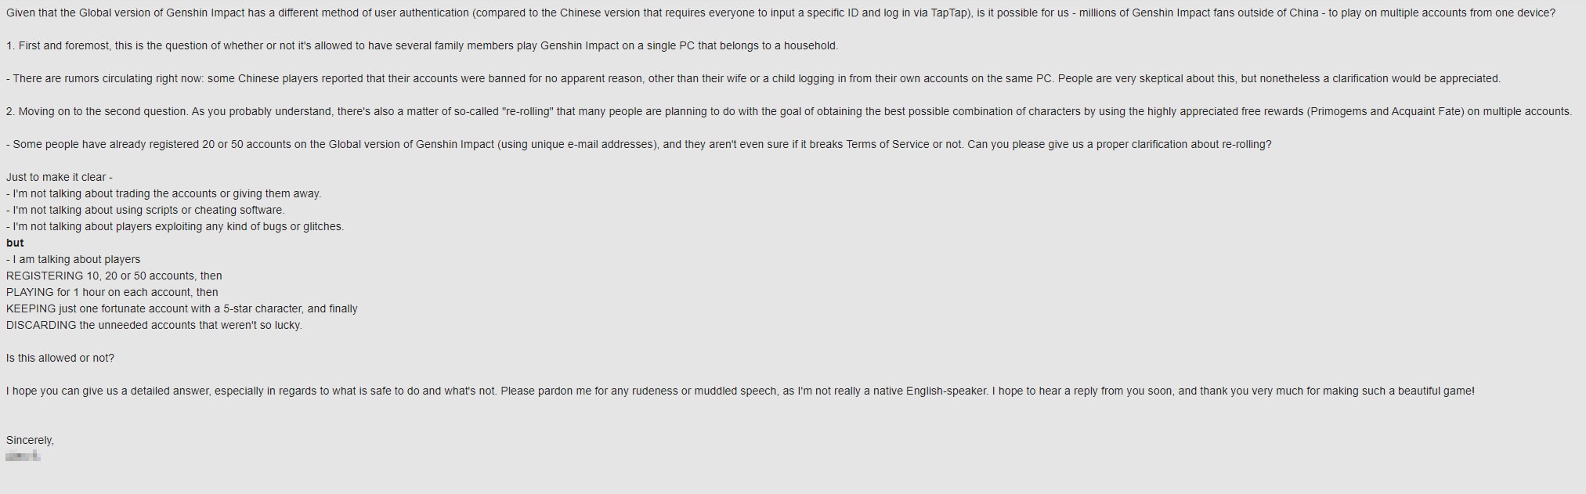The image size is (1586, 494).
Task: Click the line about scripts or cheating software
Action: 146,210
